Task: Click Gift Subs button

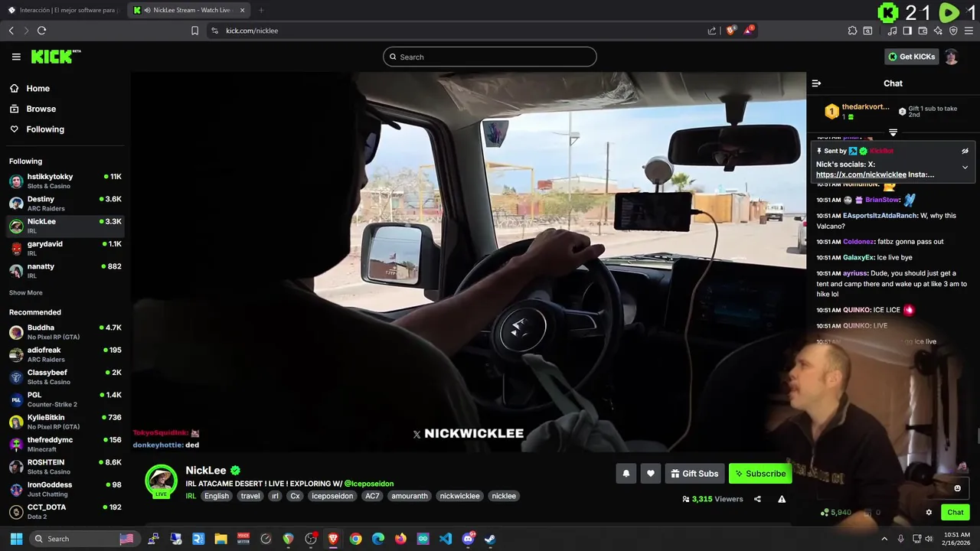Action: pyautogui.click(x=694, y=474)
